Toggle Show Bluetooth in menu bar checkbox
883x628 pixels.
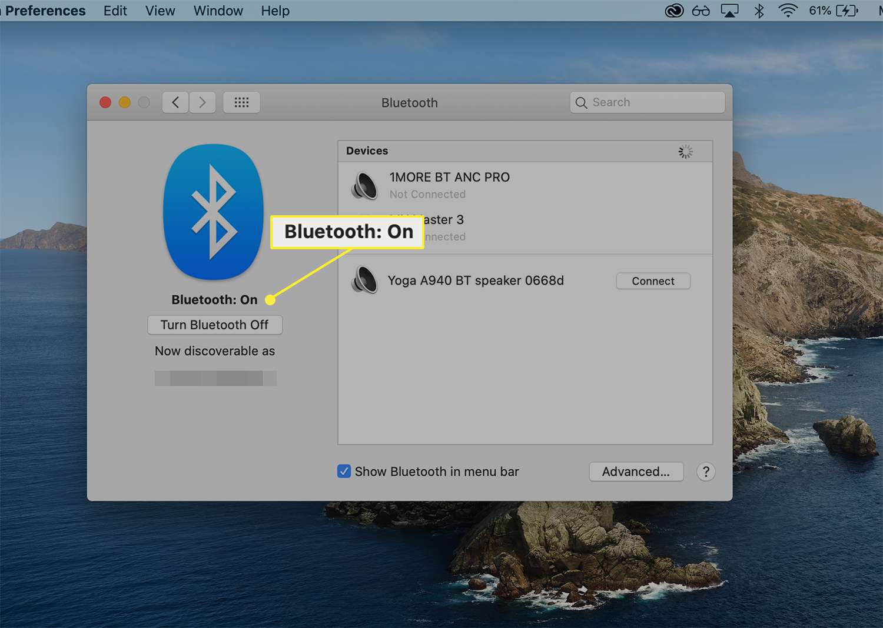(344, 471)
